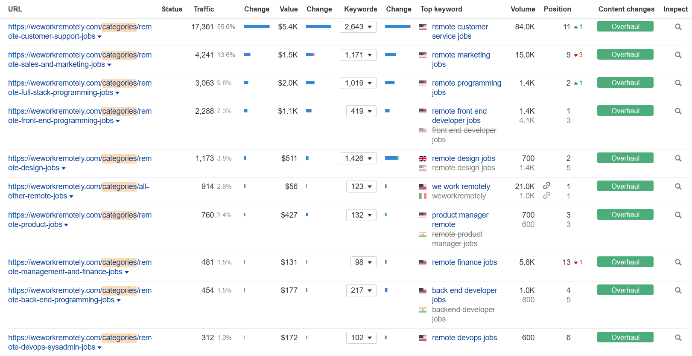
Task: Open the 98 keywords dropdown
Action: coord(363,262)
